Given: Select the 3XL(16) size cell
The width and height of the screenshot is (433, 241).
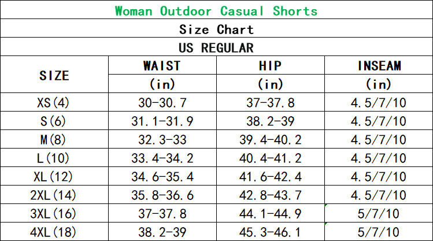Looking at the screenshot, I should pos(53,214).
